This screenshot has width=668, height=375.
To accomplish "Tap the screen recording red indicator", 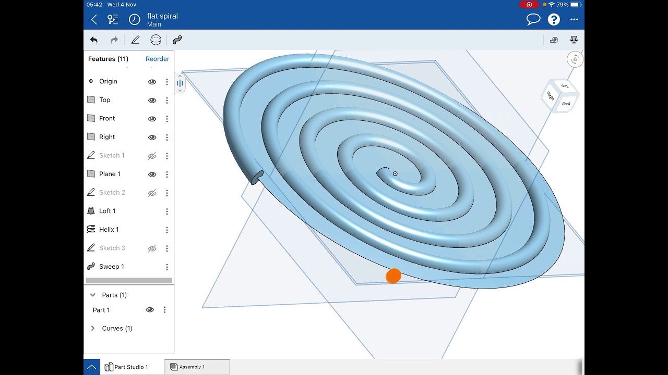I will coord(529,4).
